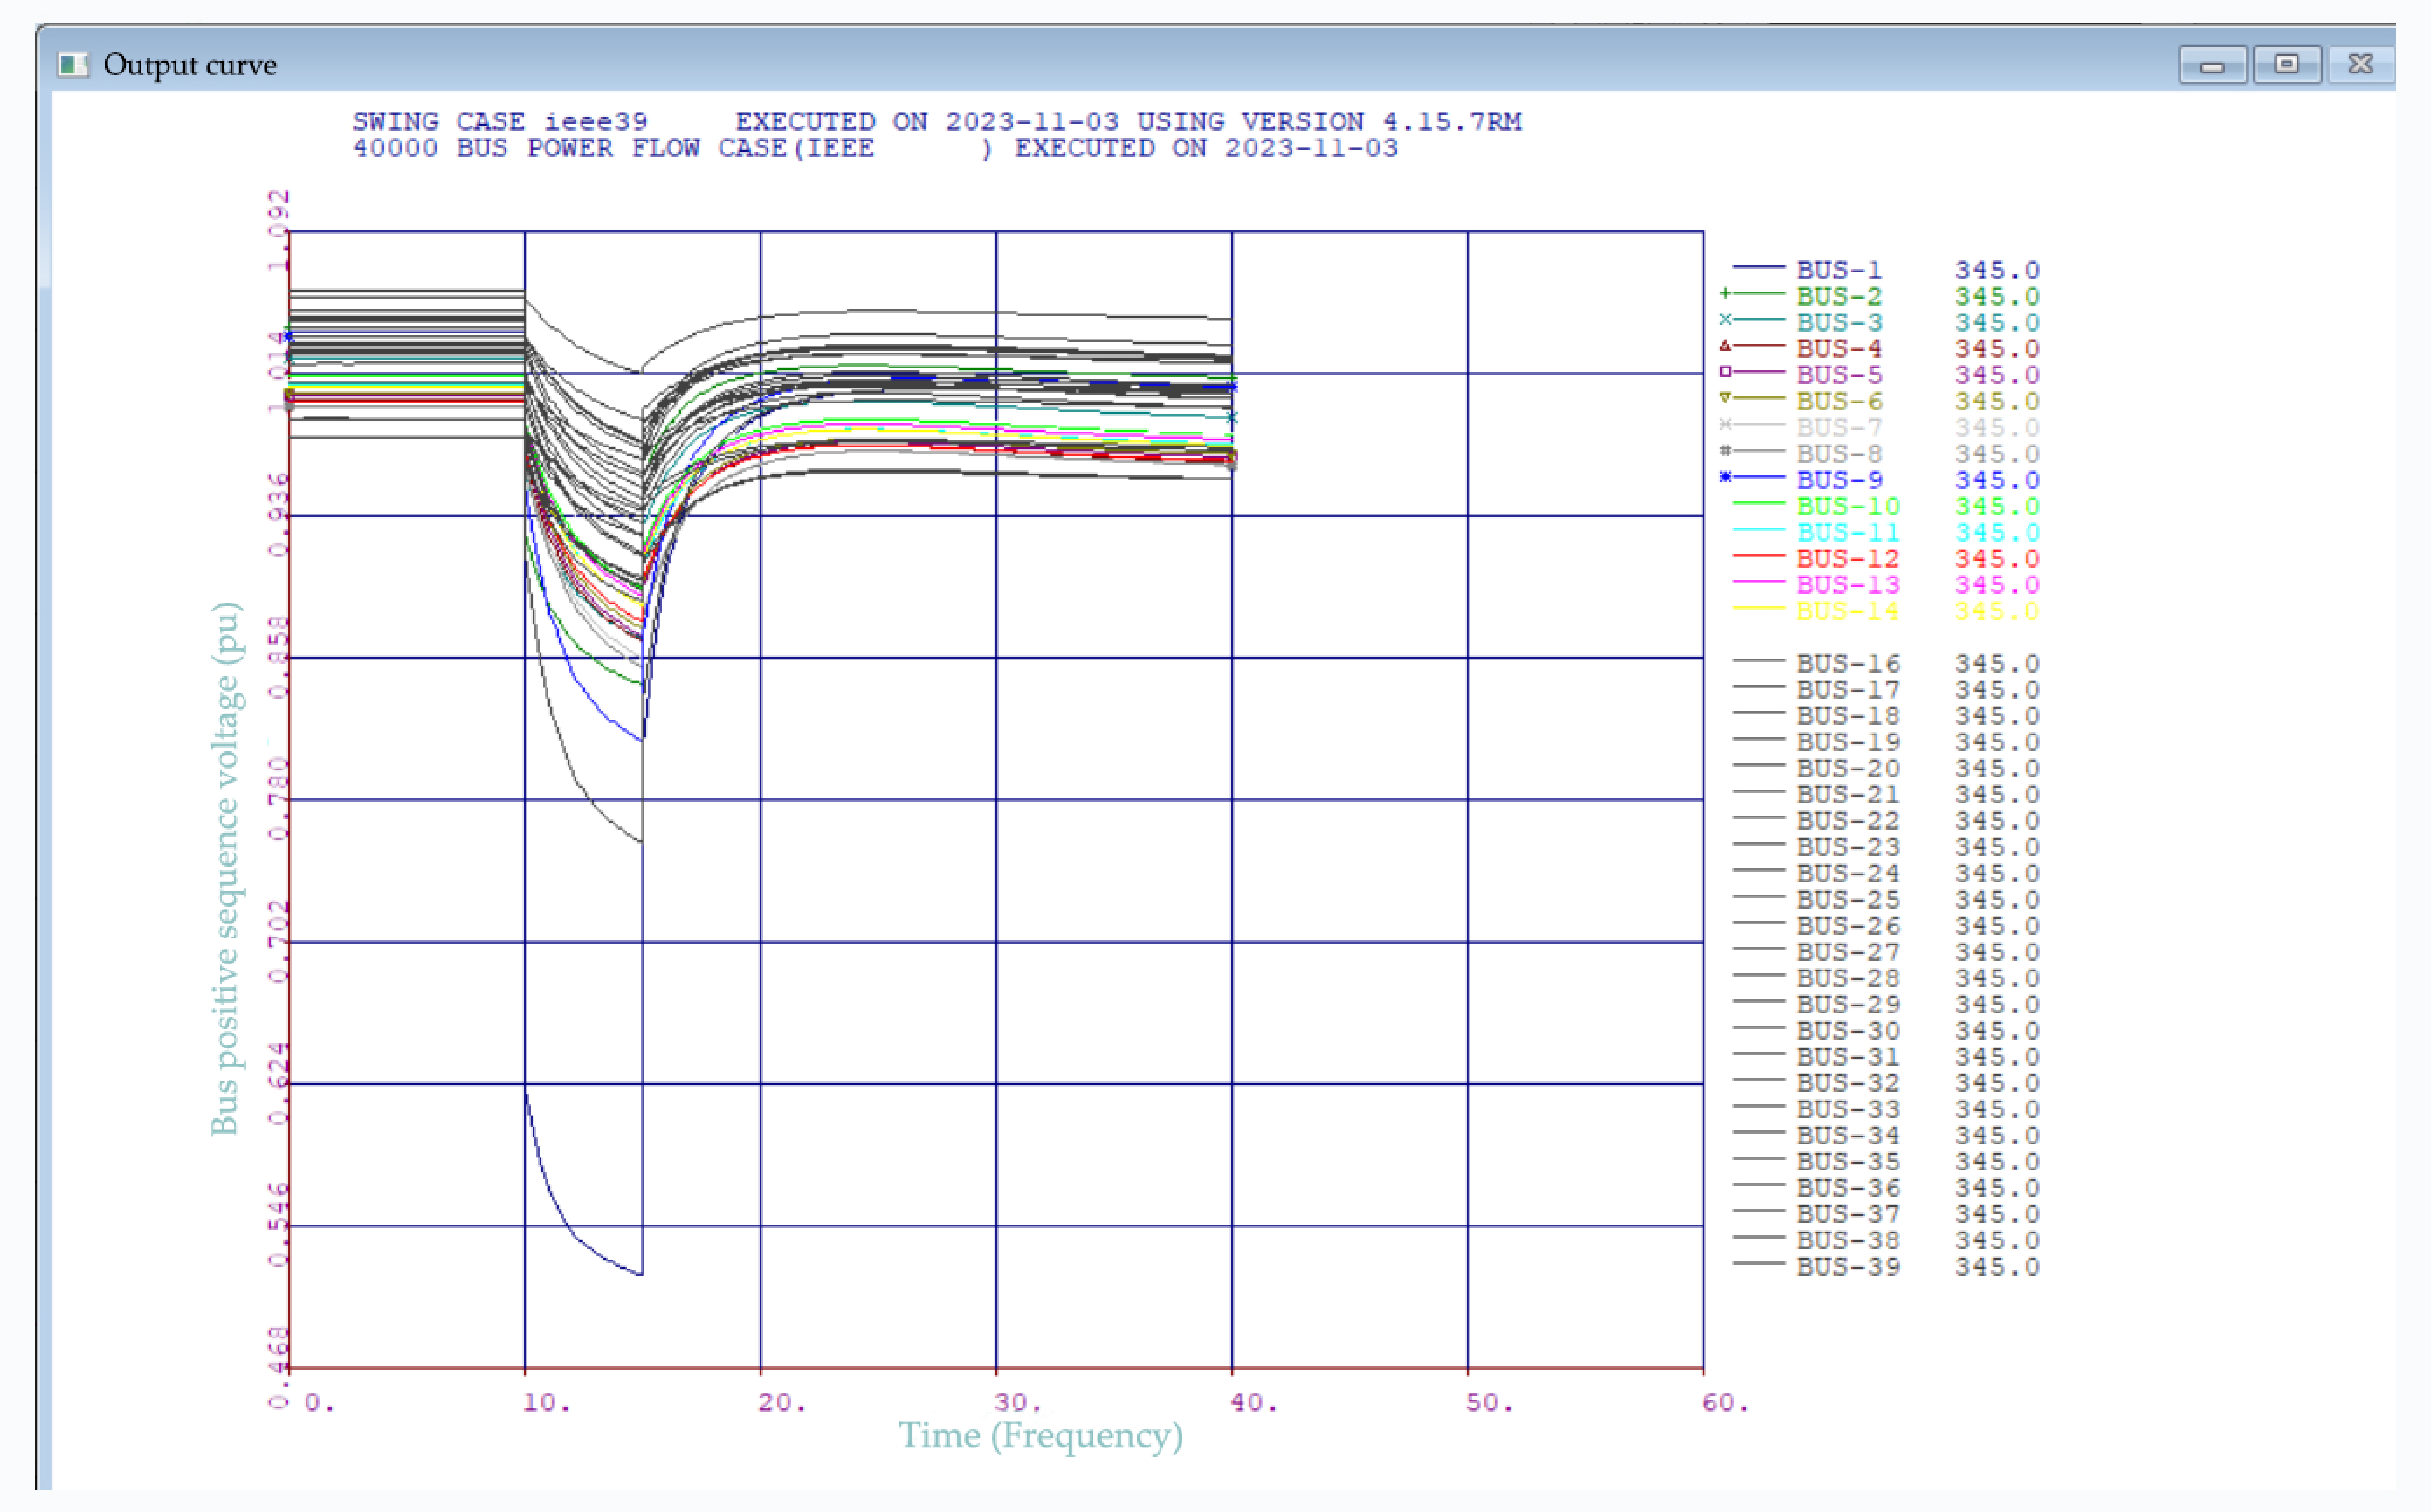The width and height of the screenshot is (2431, 1512).
Task: Select the BUS-27 legend entry
Action: coord(1886,952)
